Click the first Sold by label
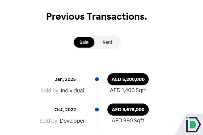 [x=50, y=91]
